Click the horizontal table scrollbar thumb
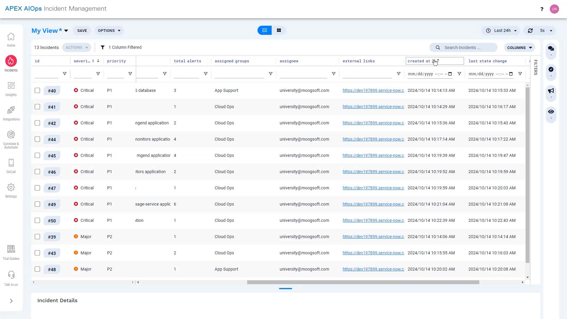 (363, 282)
